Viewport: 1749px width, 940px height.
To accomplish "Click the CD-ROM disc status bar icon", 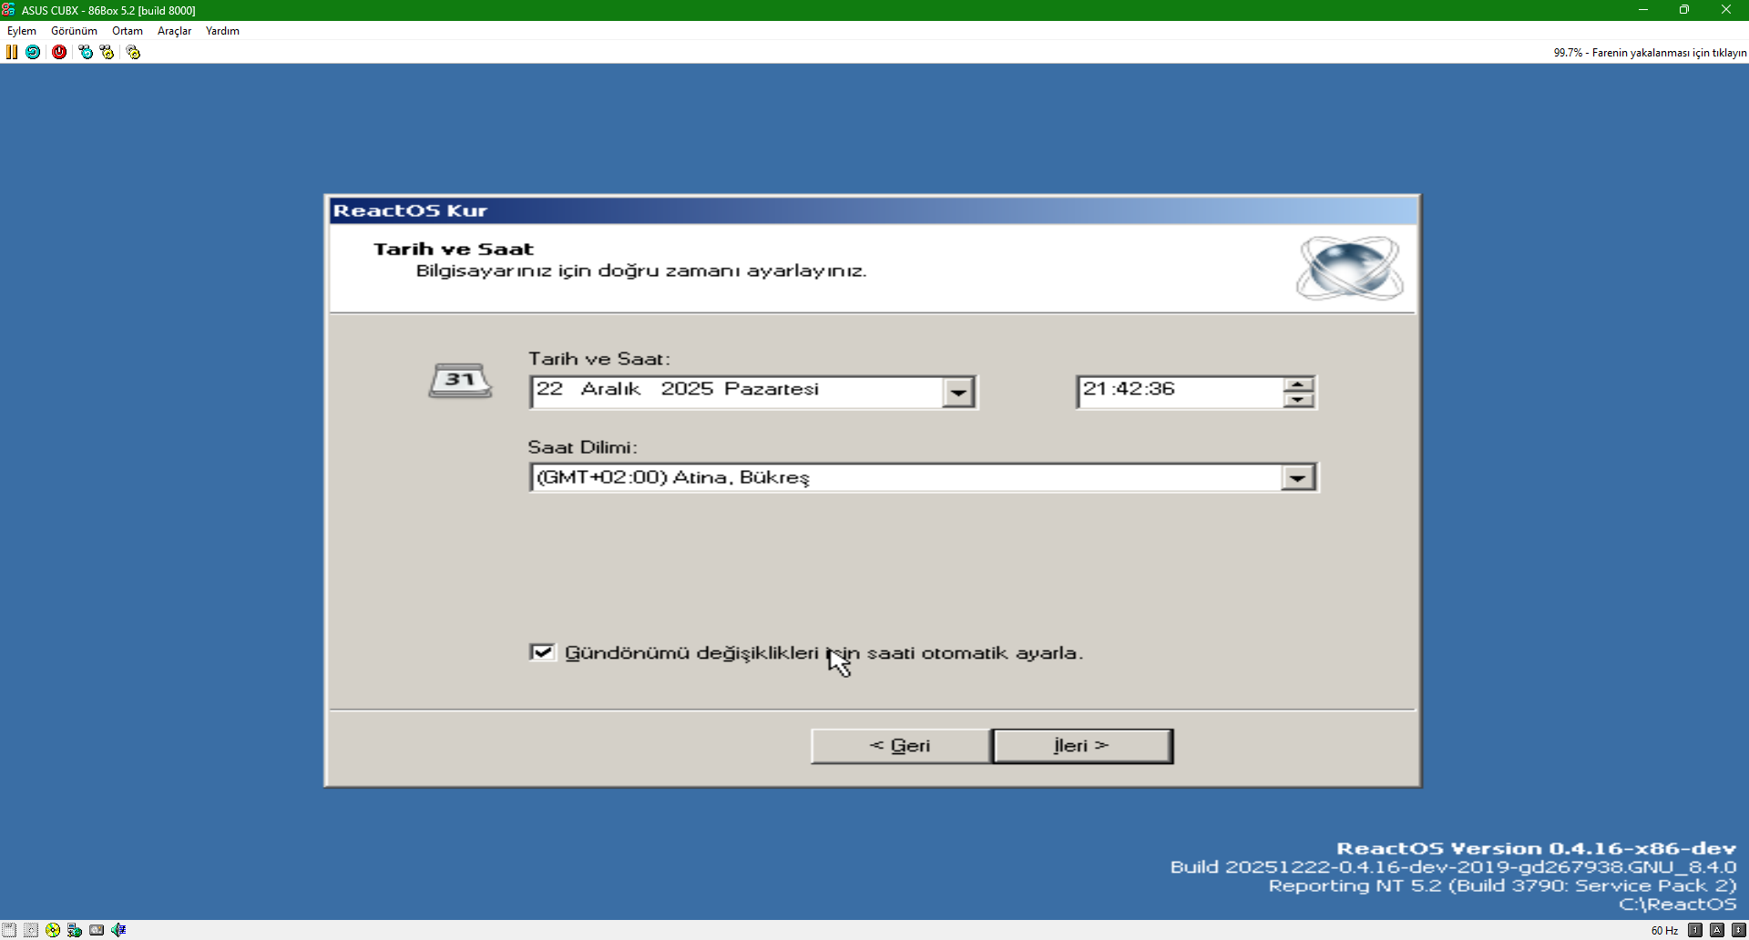I will (x=53, y=930).
